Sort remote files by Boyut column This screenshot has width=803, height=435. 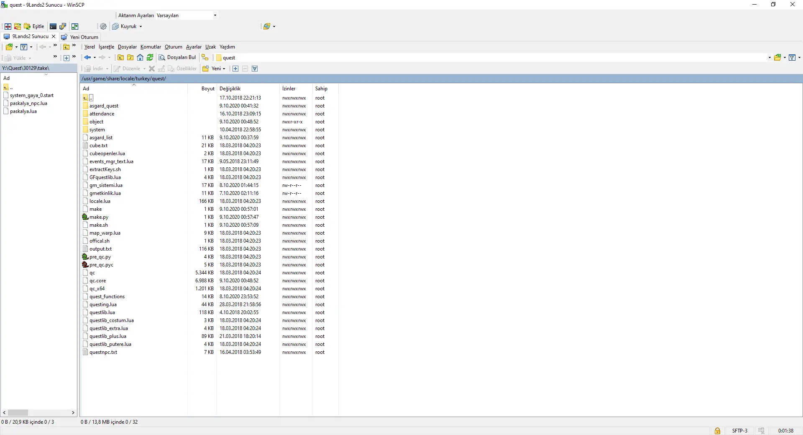click(x=202, y=89)
